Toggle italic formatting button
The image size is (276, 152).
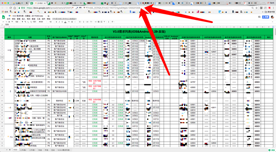(x=59, y=22)
